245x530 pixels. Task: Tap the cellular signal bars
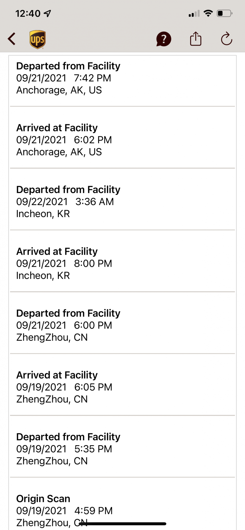[194, 14]
